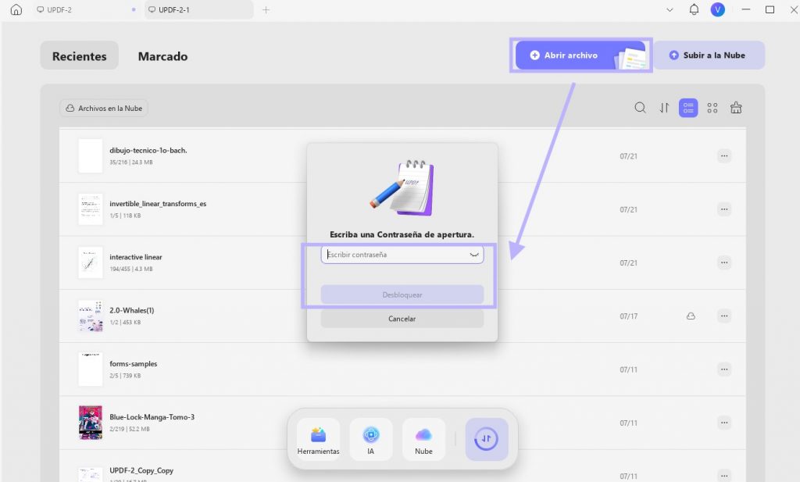Open Nube in the bottom dock

point(423,440)
